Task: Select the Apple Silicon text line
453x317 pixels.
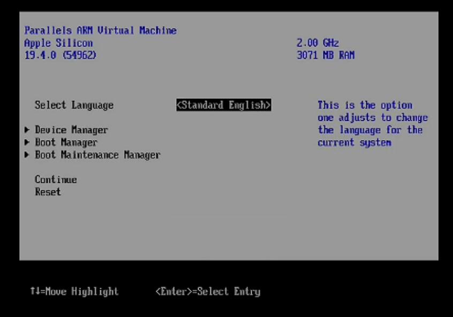Action: (58, 43)
